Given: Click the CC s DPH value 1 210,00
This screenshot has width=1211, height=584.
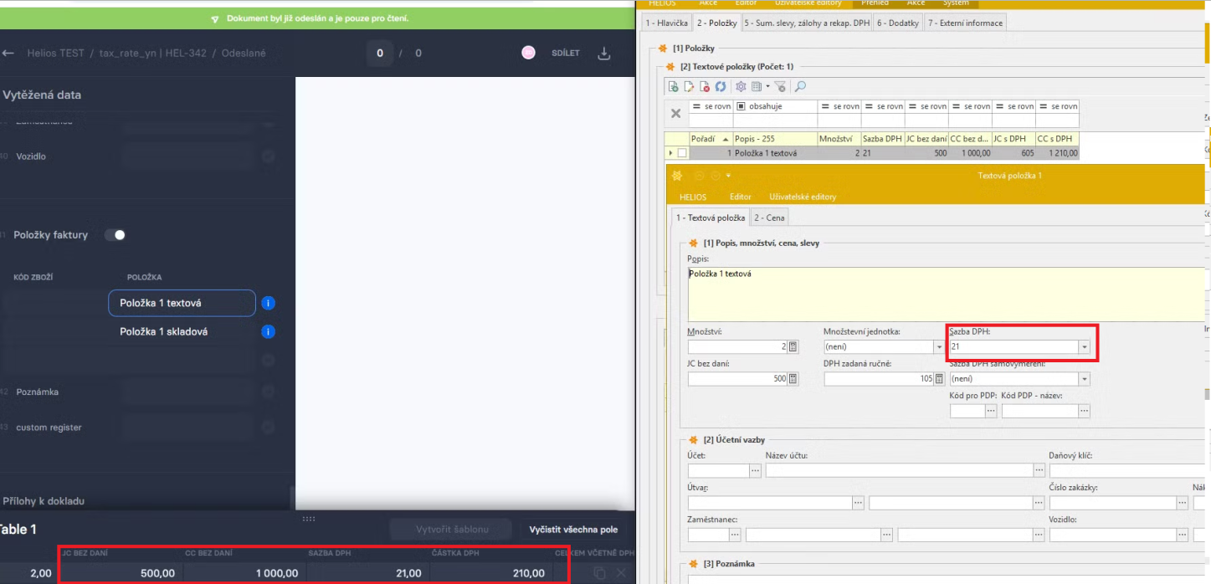Looking at the screenshot, I should (x=1057, y=153).
